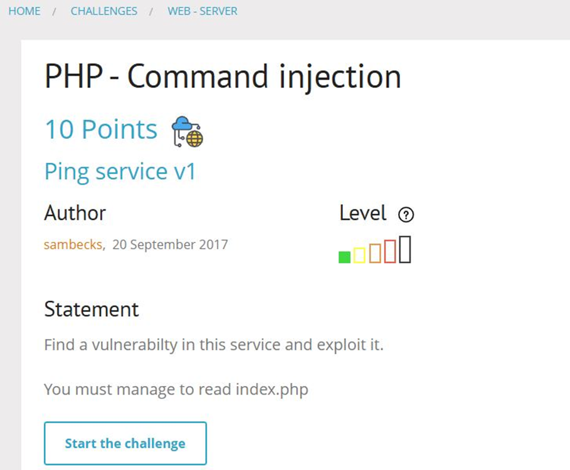This screenshot has height=470, width=570.
Task: Navigate to HOME via the breadcrumb
Action: tap(24, 11)
